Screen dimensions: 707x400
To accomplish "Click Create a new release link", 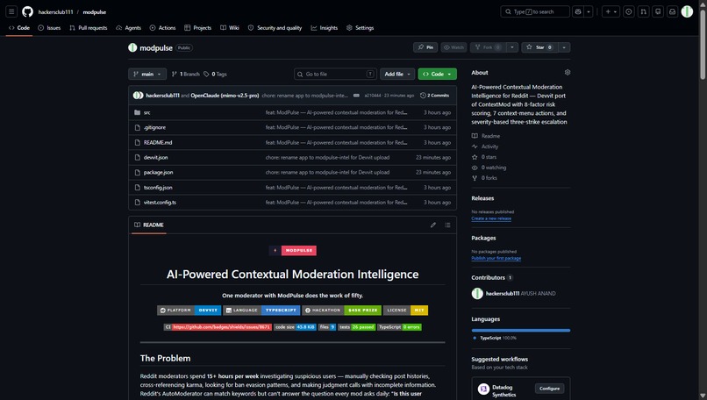I will (x=491, y=218).
